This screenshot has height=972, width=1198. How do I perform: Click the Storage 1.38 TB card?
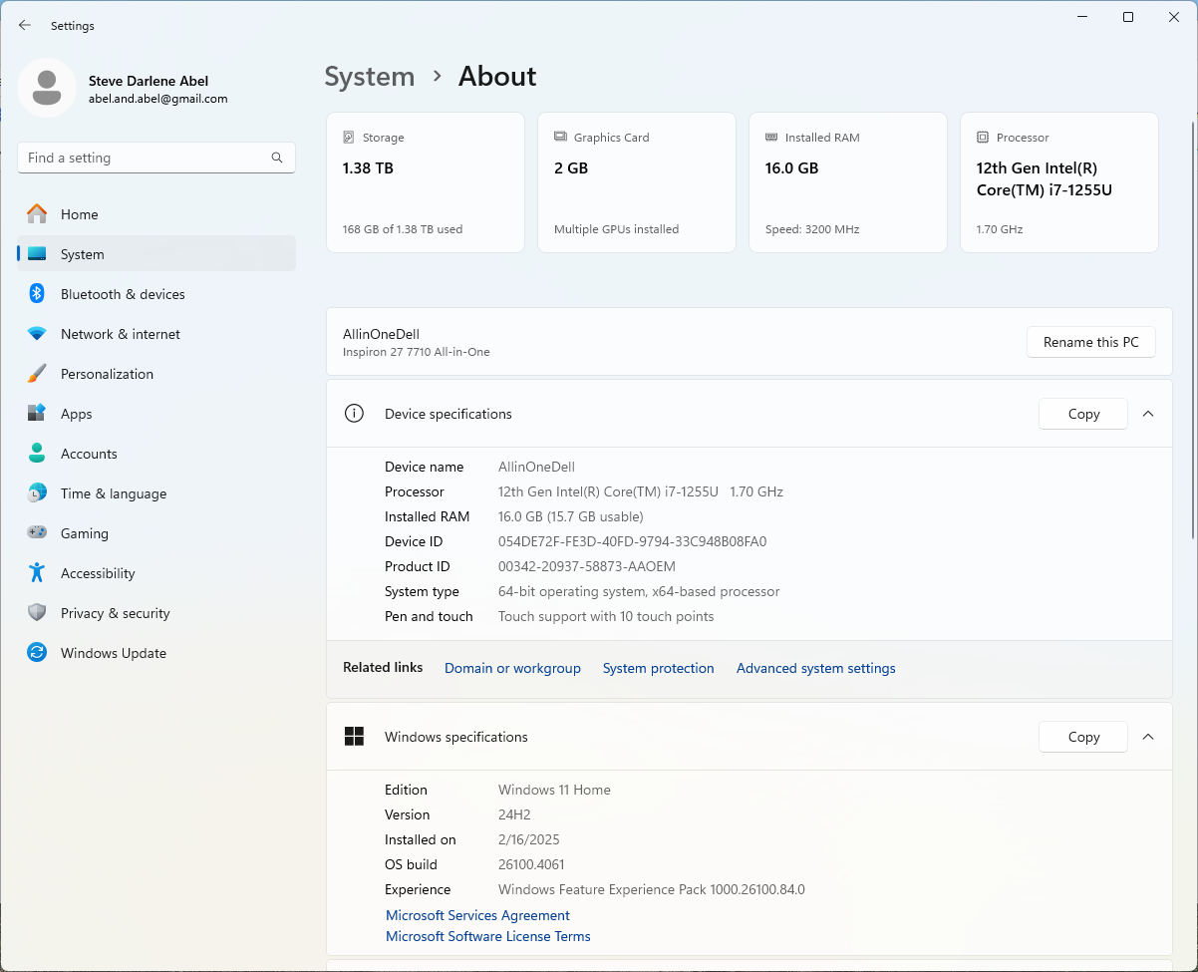426,182
